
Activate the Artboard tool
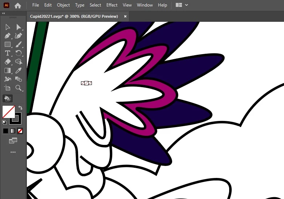click(8, 88)
